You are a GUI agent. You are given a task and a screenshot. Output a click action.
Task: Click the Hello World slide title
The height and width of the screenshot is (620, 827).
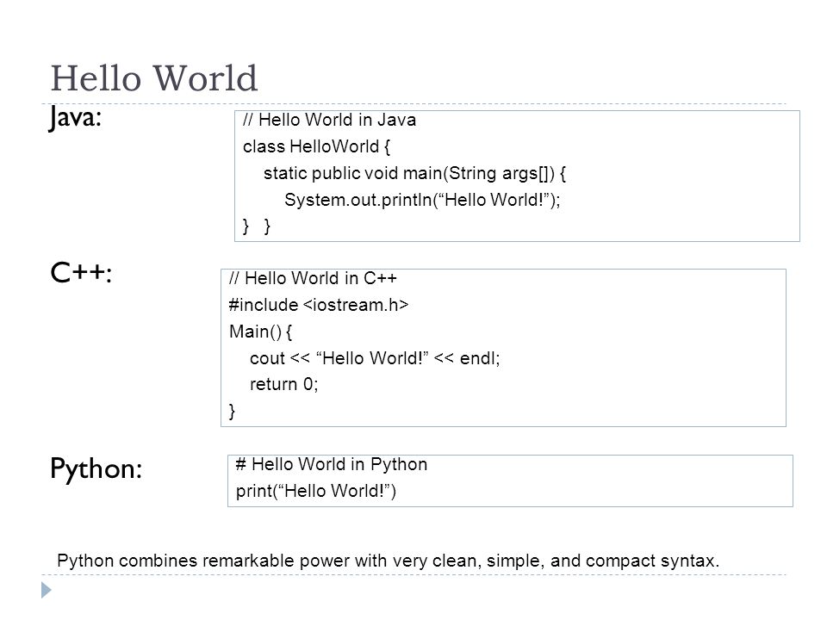(154, 78)
